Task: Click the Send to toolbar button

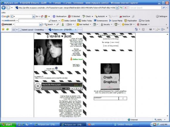Action: (125, 16)
